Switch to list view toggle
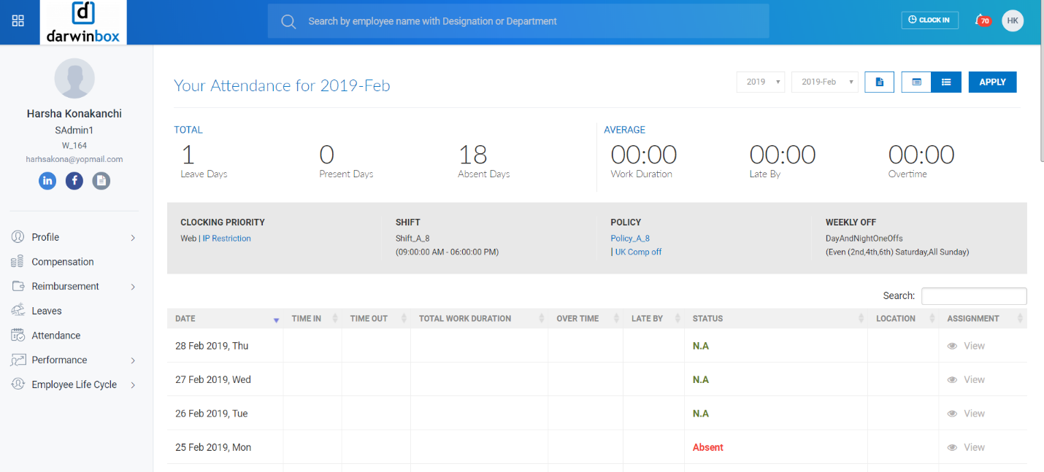1044x472 pixels. click(946, 82)
